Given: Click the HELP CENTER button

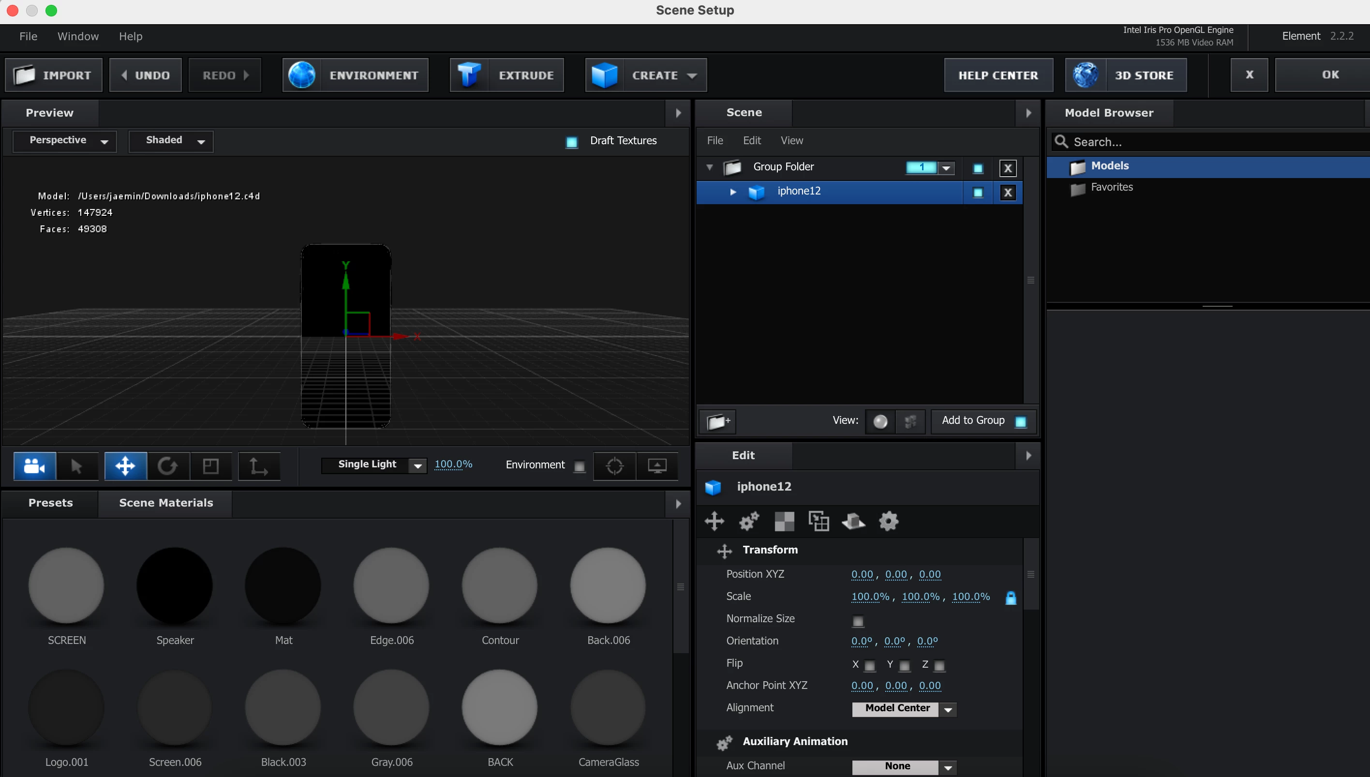Looking at the screenshot, I should pos(998,75).
